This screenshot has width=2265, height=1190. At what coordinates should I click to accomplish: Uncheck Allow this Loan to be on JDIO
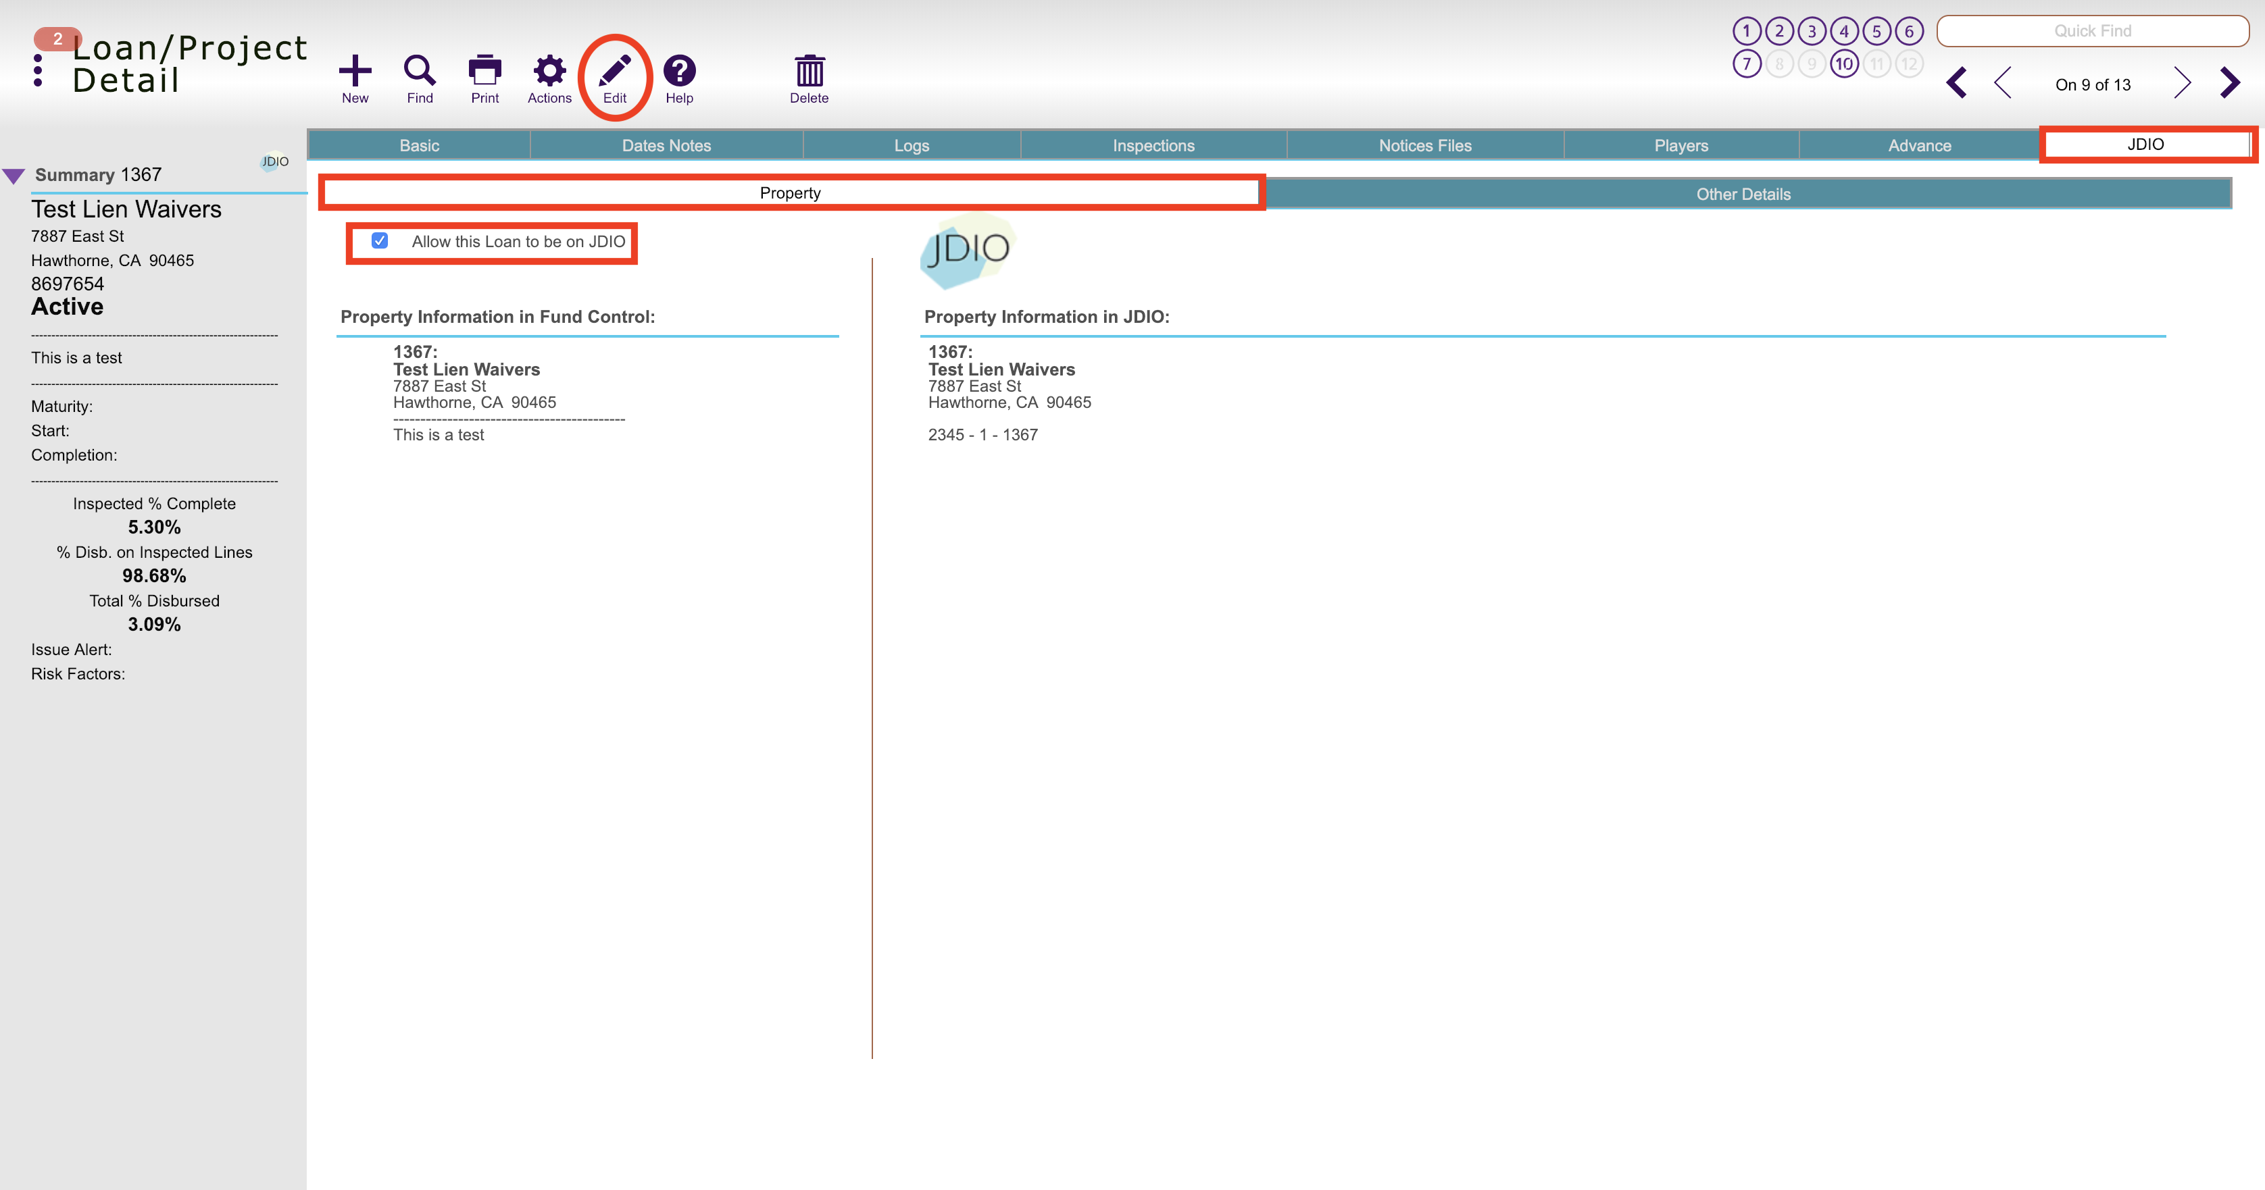click(380, 240)
